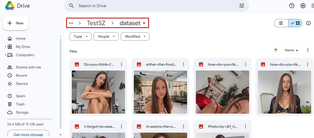Show folder details info icon
Screen dimensions: 314x138
pyautogui.click(x=308, y=23)
